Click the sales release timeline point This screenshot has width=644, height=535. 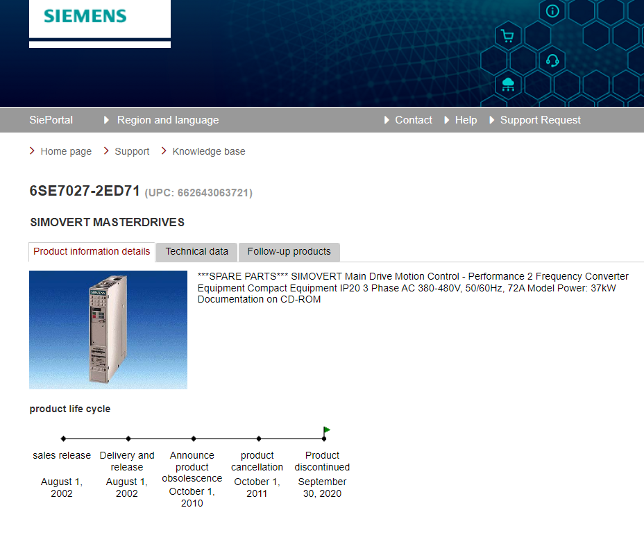[63, 439]
